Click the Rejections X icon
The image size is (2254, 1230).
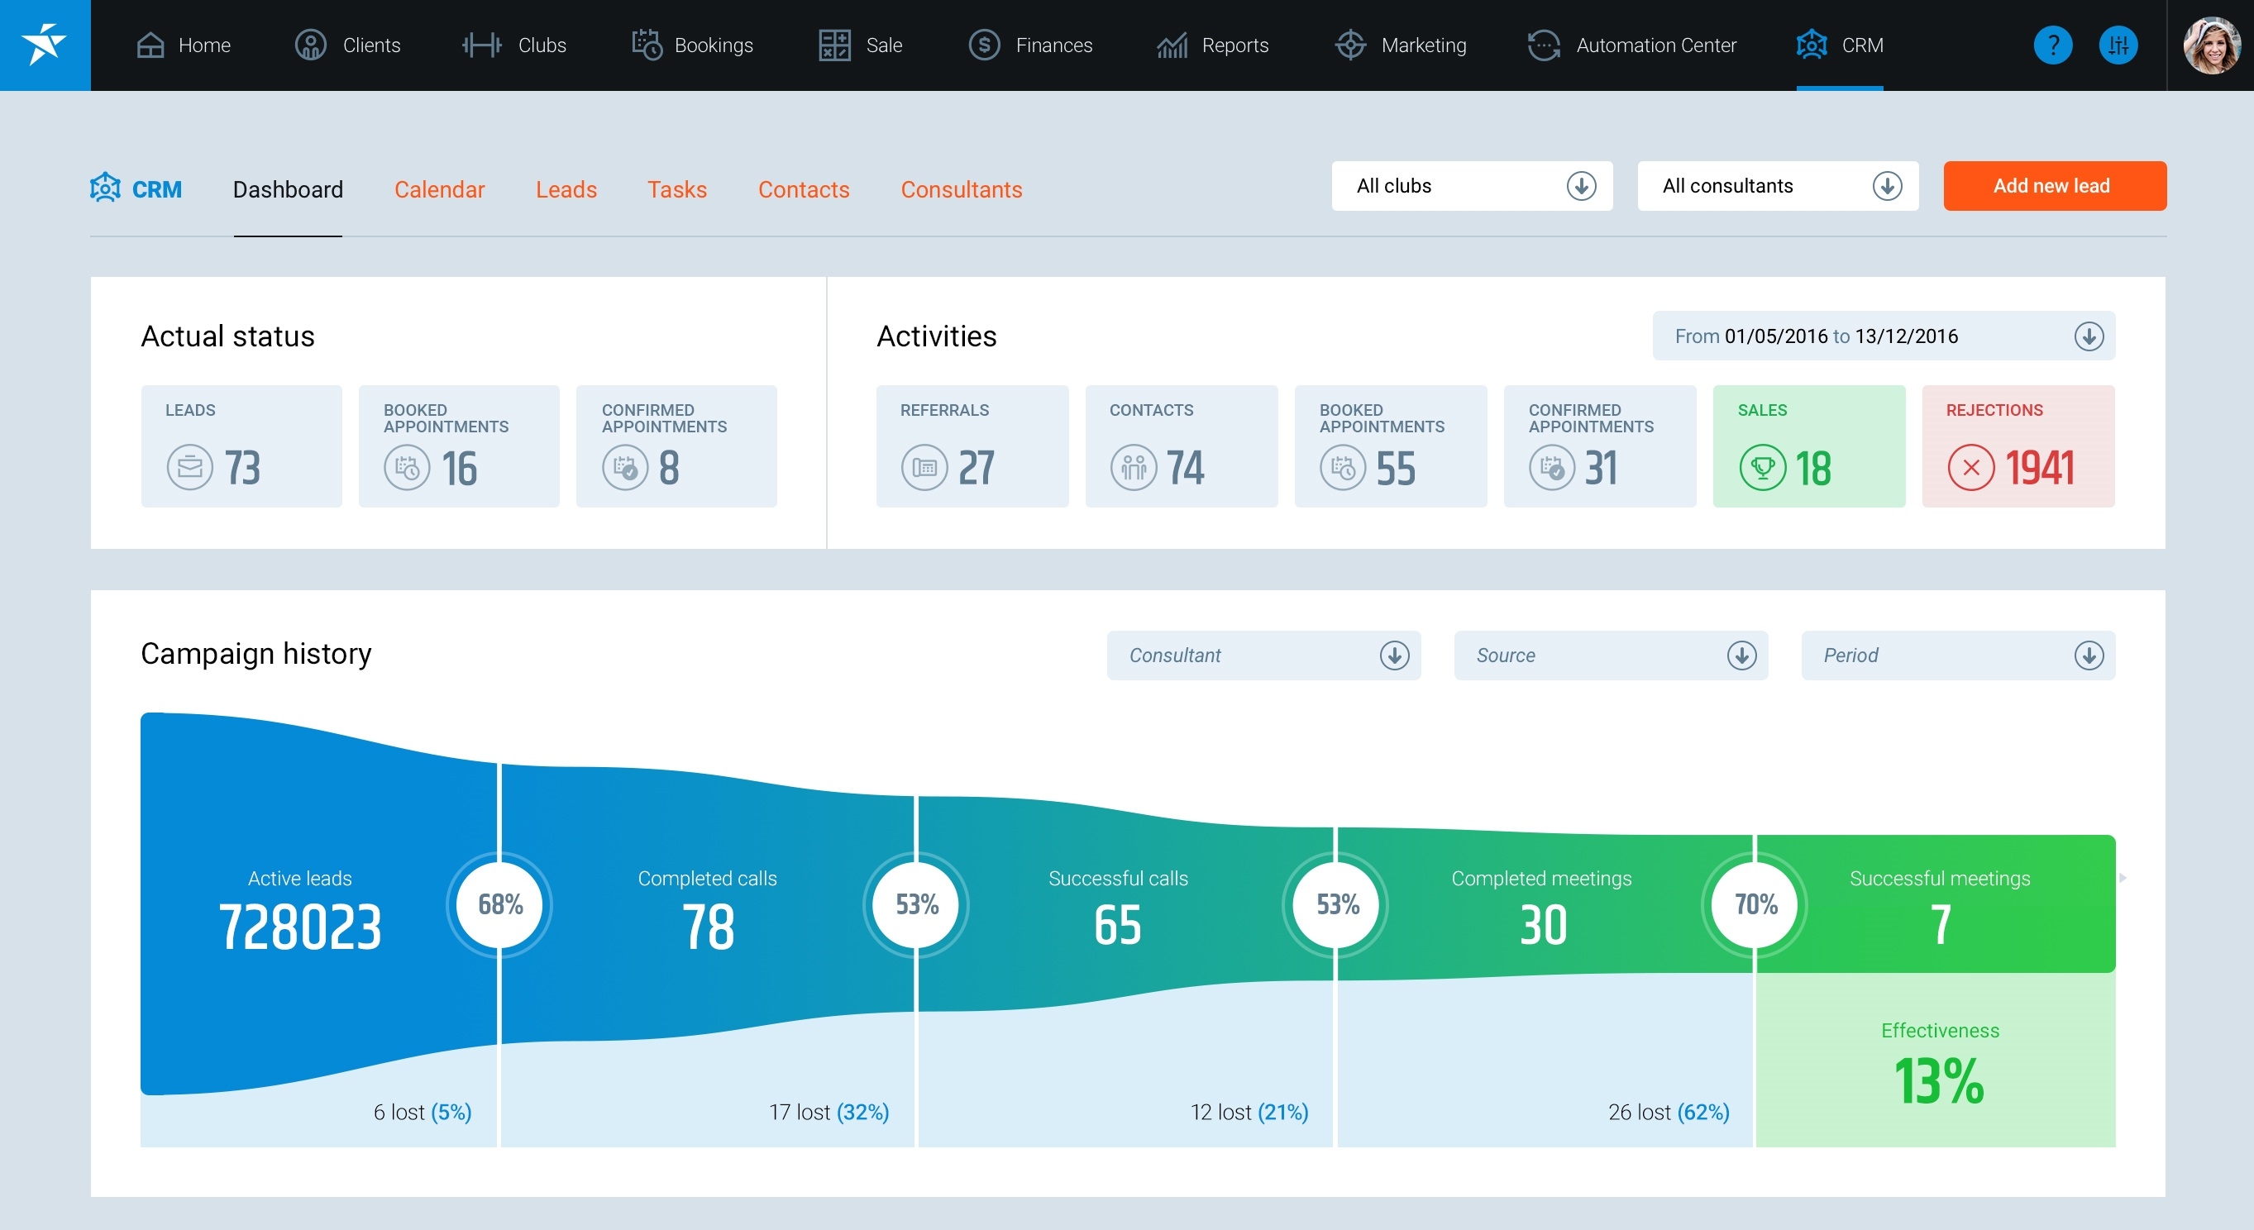[x=1970, y=467]
